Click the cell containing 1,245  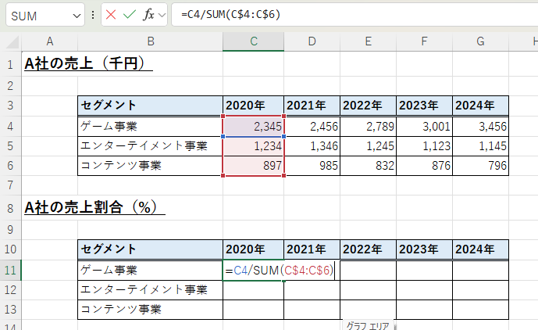tap(367, 145)
